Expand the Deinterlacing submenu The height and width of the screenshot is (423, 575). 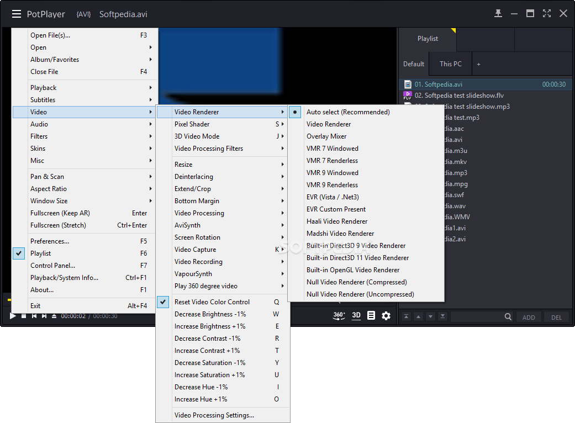pyautogui.click(x=223, y=177)
